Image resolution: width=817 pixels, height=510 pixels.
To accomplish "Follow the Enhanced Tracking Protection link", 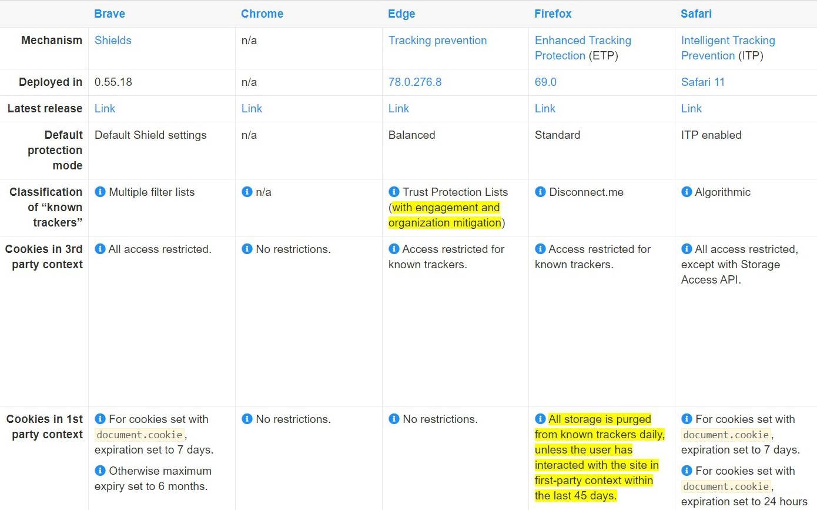I will point(582,48).
